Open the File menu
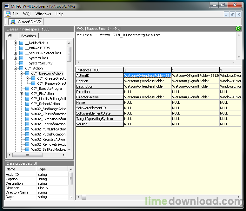The width and height of the screenshot is (246, 211). (16, 14)
